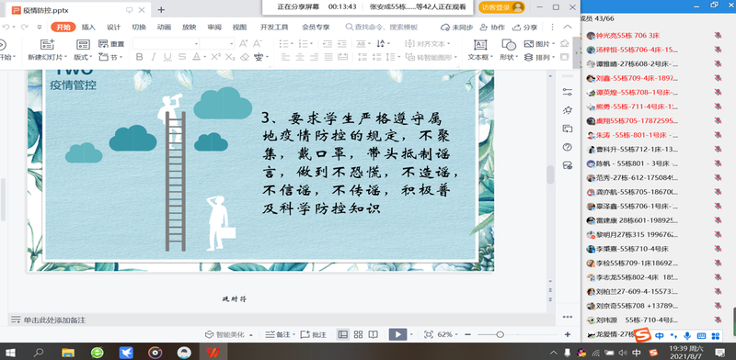Click the notes area 单击此处添加备注
736x360 pixels.
click(x=54, y=321)
